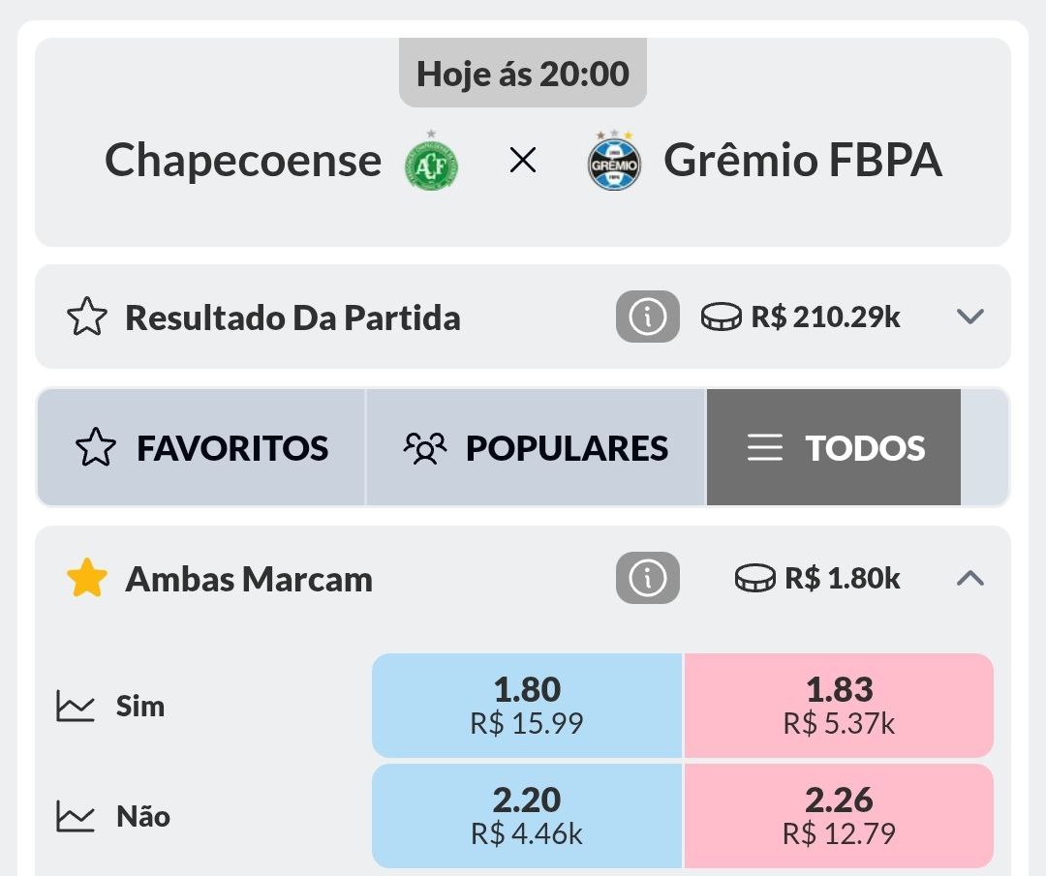Collapse the Ambas Marcam section

coord(969,579)
